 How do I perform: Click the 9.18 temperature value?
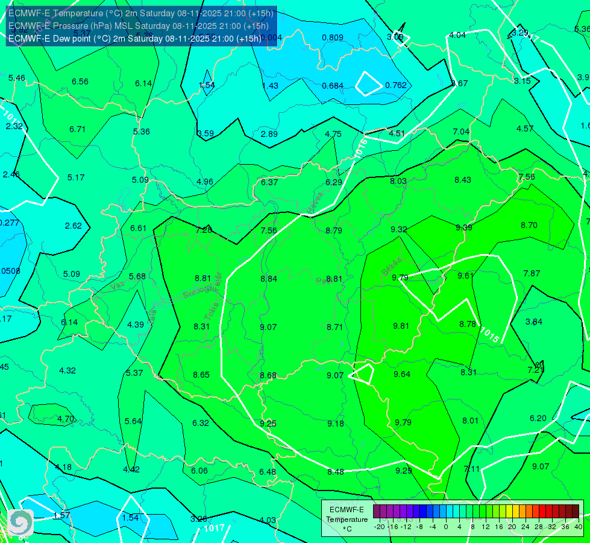pyautogui.click(x=336, y=424)
